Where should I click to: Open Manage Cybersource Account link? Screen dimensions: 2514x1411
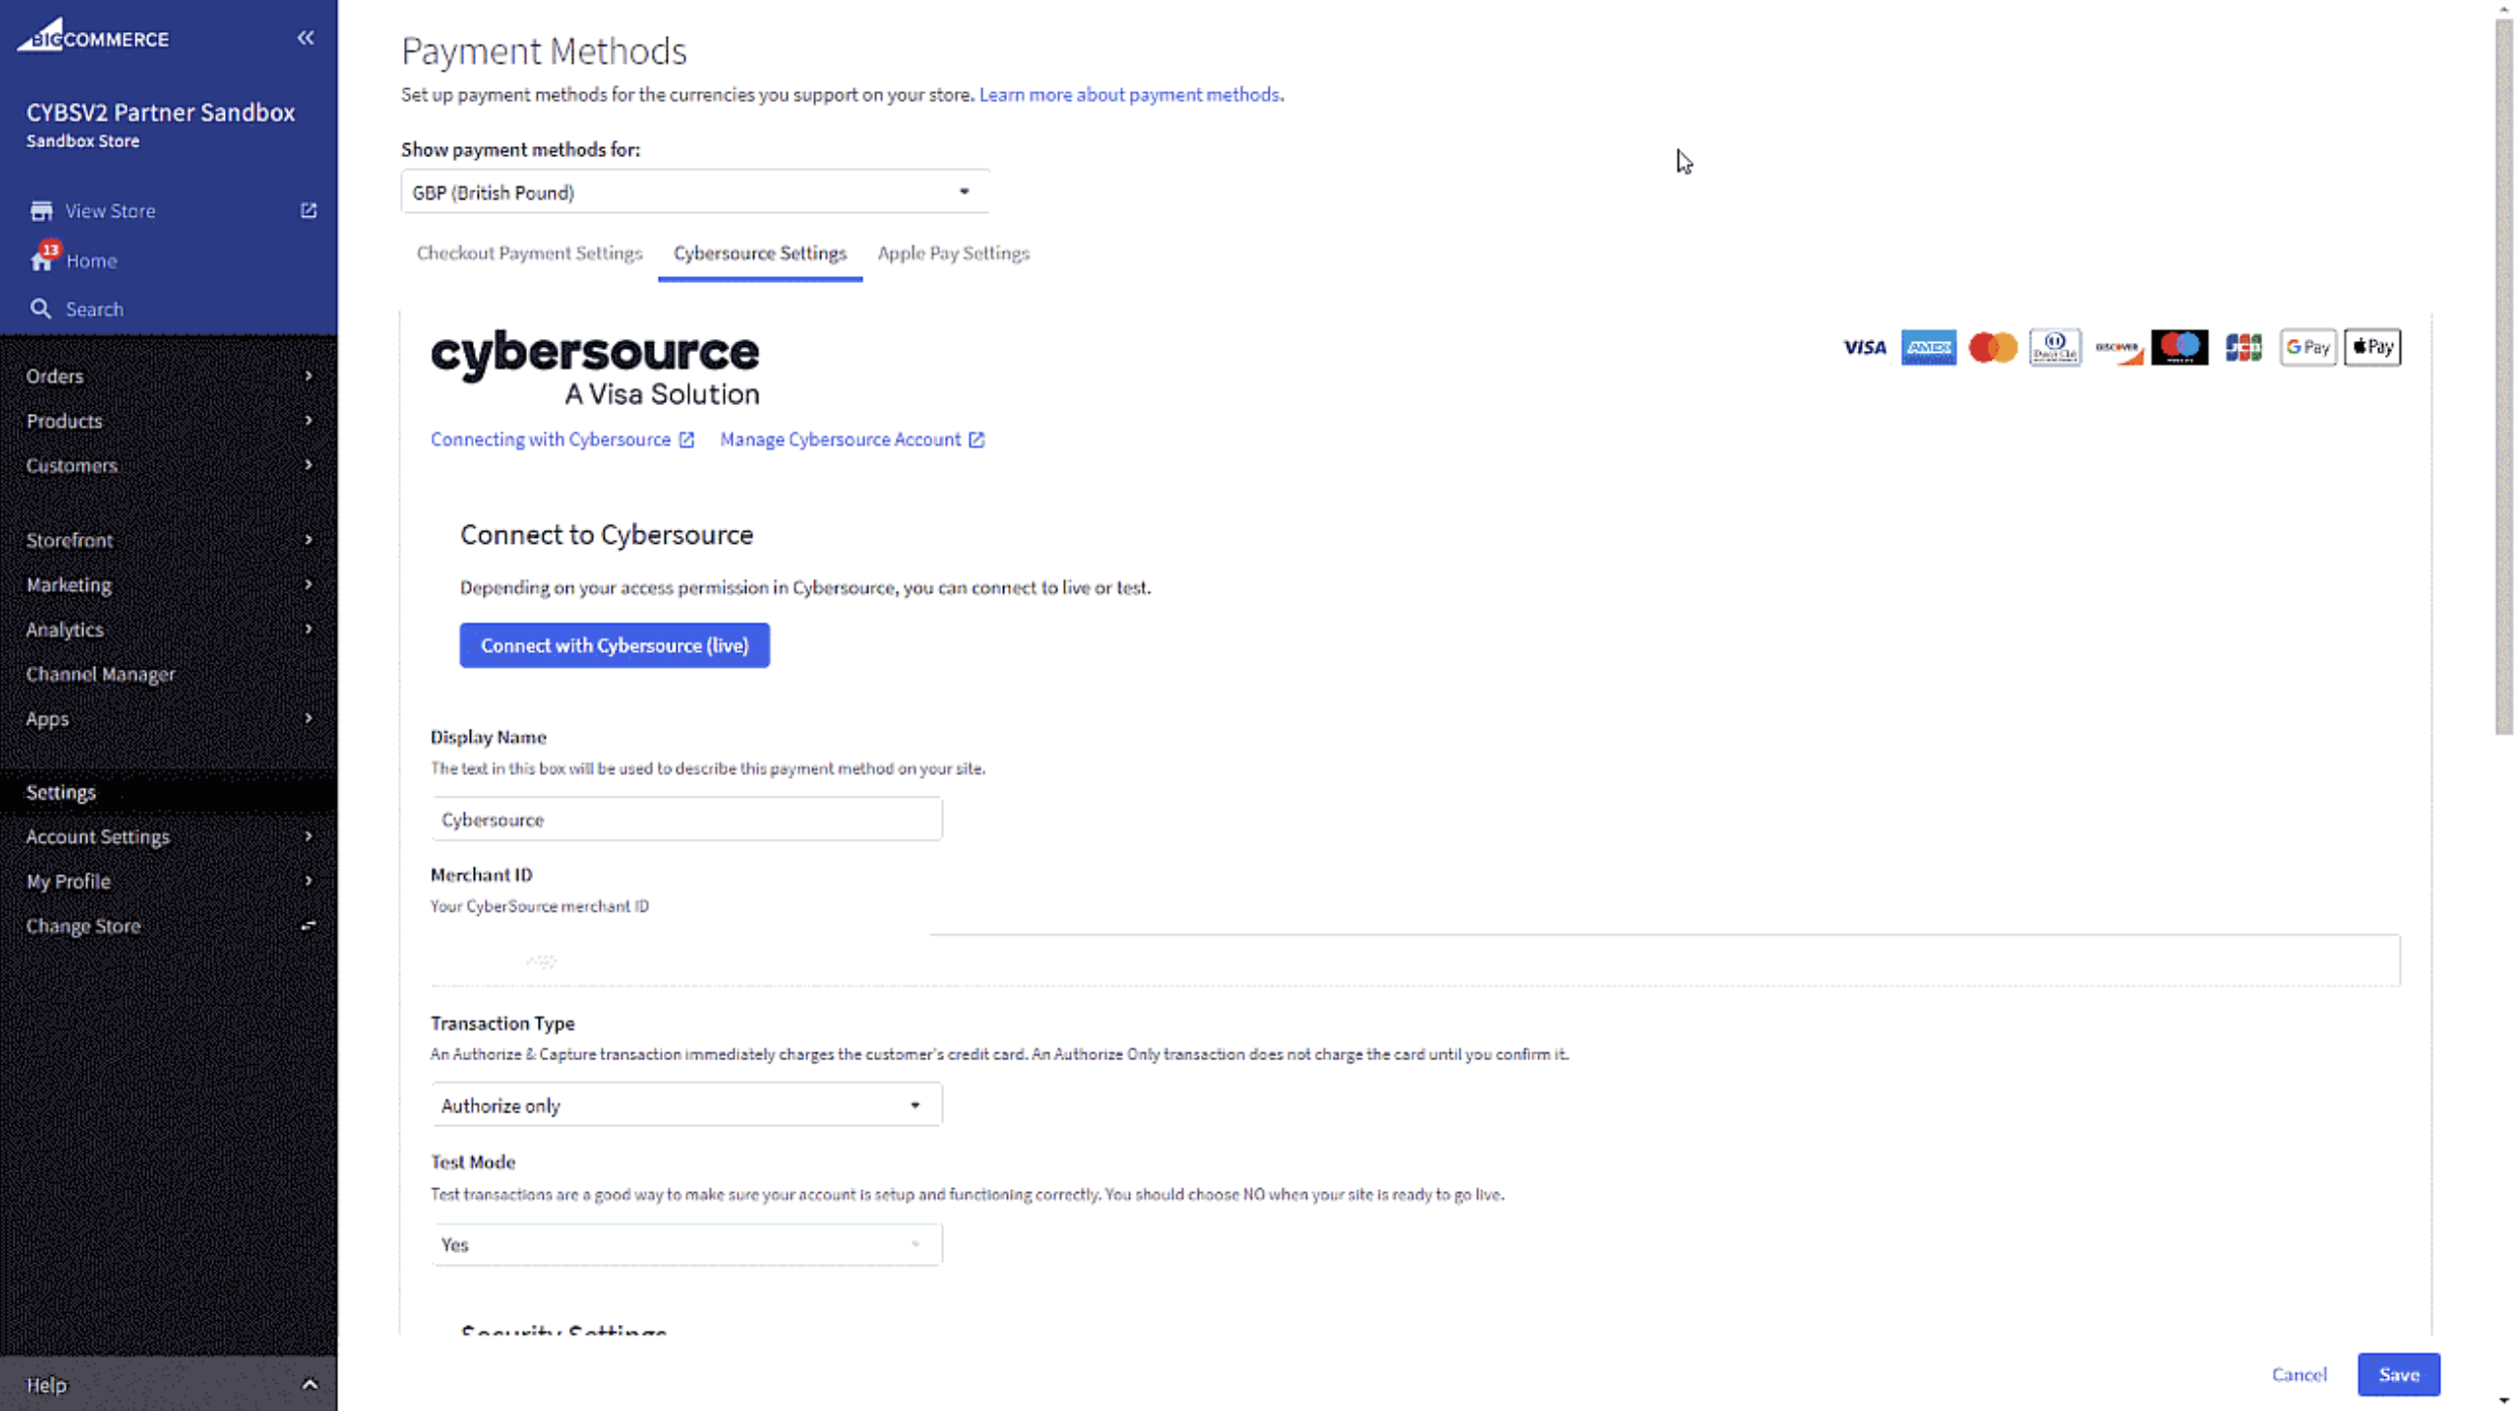click(840, 440)
